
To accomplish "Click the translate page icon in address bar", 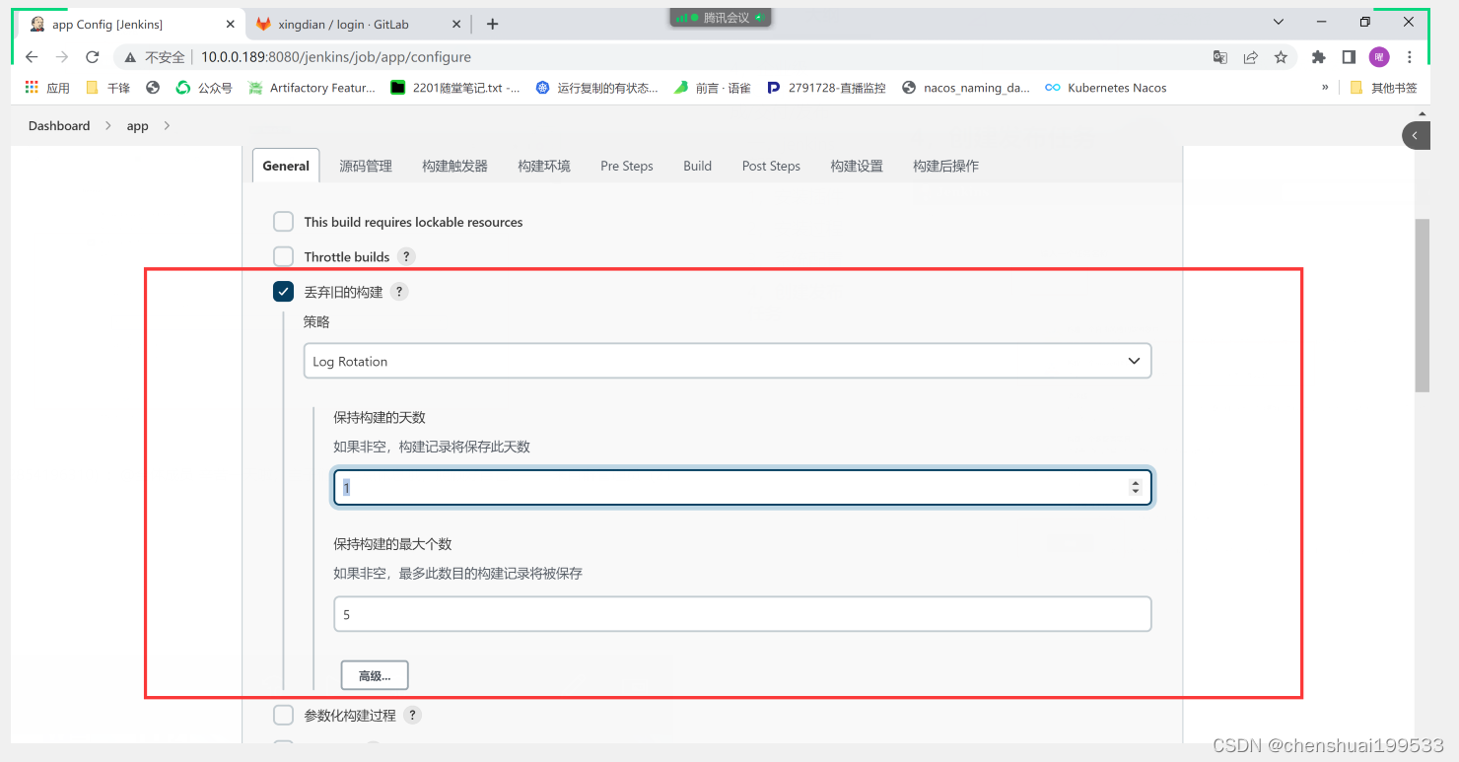I will pyautogui.click(x=1220, y=57).
